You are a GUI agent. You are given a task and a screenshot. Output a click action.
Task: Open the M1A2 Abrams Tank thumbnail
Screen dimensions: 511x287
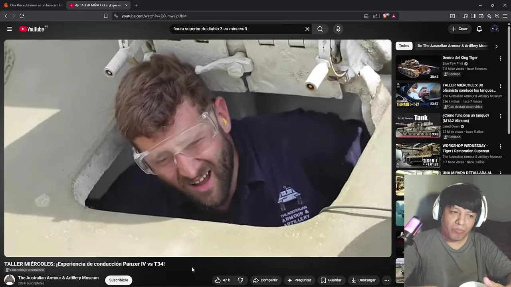point(418,125)
